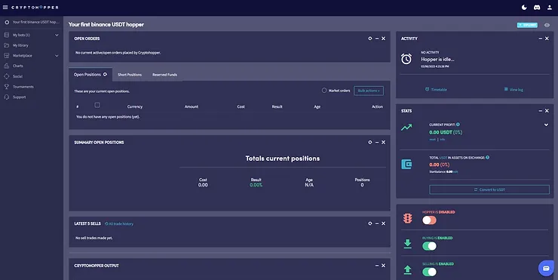Click the Convert to USDT button
Image resolution: width=558 pixels, height=280 pixels.
click(x=489, y=189)
